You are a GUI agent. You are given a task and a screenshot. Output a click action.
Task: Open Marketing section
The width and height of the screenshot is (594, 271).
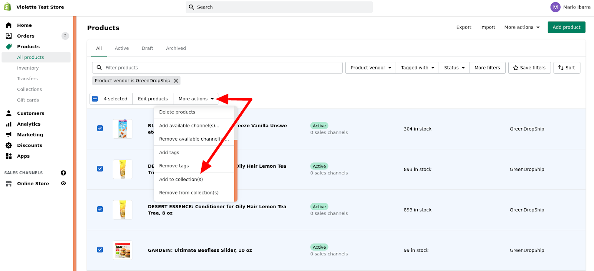(30, 135)
